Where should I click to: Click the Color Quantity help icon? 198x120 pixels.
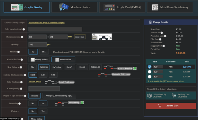[x=21, y=89]
